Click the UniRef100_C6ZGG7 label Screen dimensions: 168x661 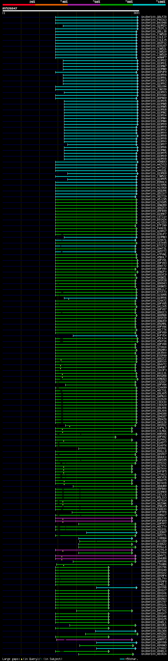pyautogui.click(x=154, y=382)
